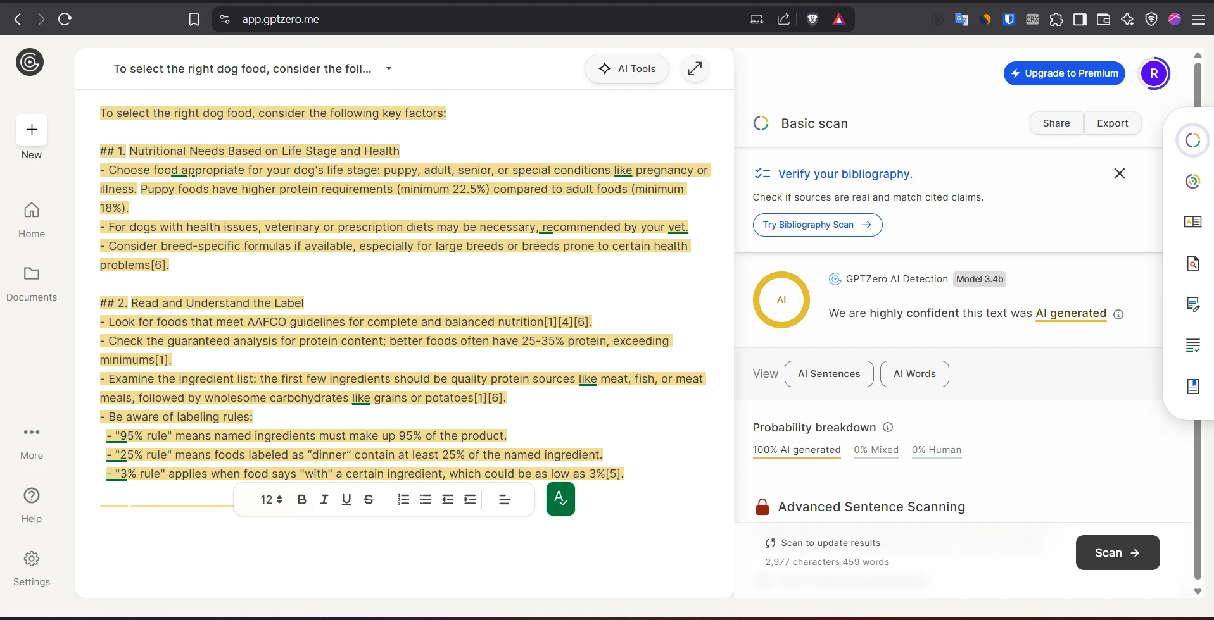Click Advanced Sentence Scanning lock icon
This screenshot has height=620, width=1214.
(x=762, y=507)
